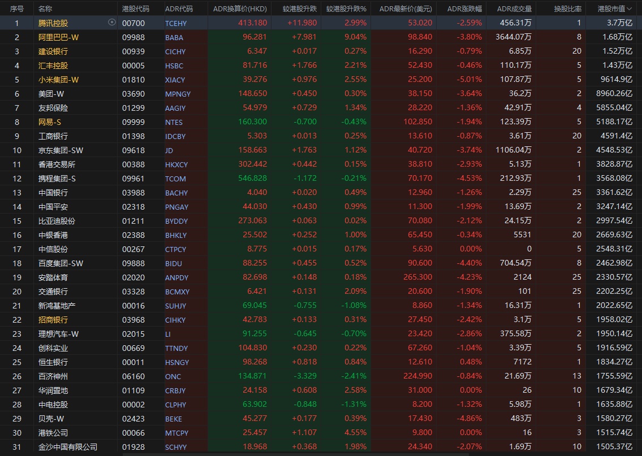Click the TCEHY ADR code link
The height and width of the screenshot is (456, 642).
tap(176, 23)
